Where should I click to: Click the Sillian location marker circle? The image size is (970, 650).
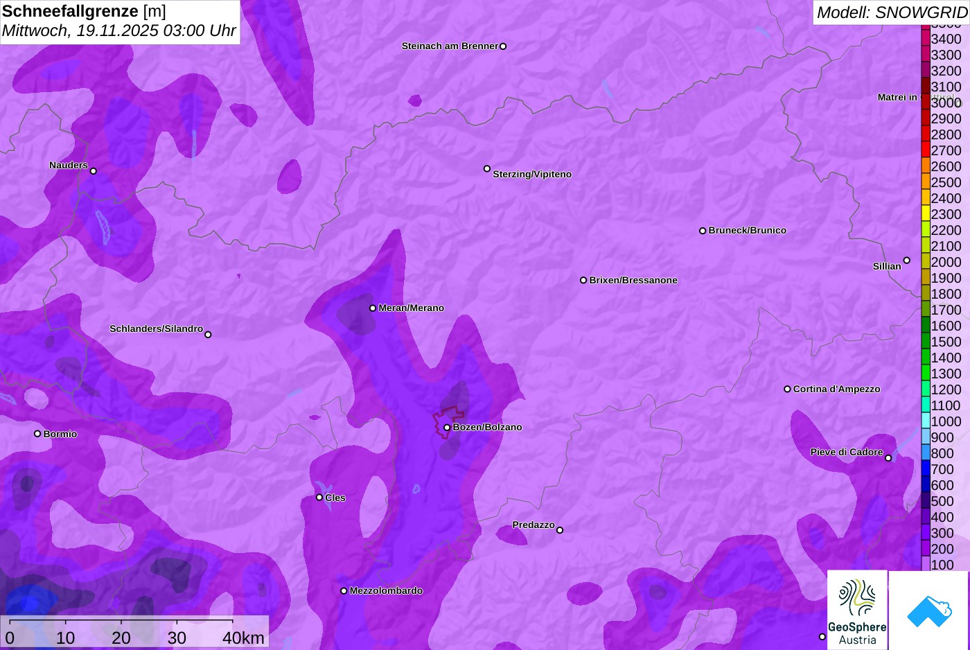[907, 261]
